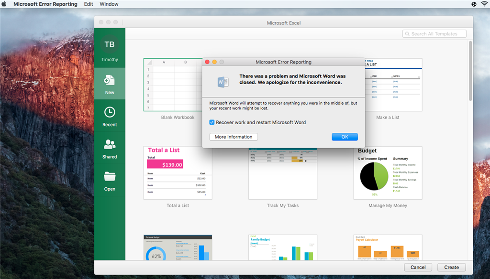Select the Track My Tasks template thumbnail
Image resolution: width=490 pixels, height=279 pixels.
pyautogui.click(x=283, y=173)
